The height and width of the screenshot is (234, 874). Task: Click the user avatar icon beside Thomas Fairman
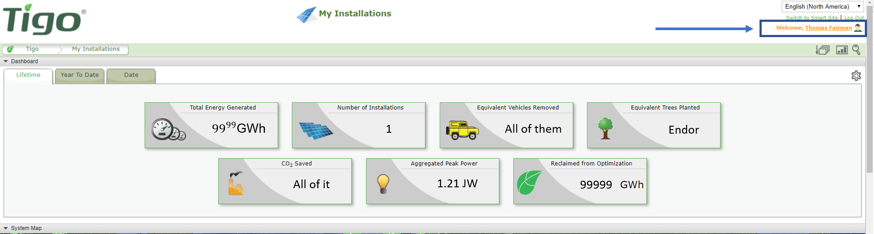coord(858,28)
